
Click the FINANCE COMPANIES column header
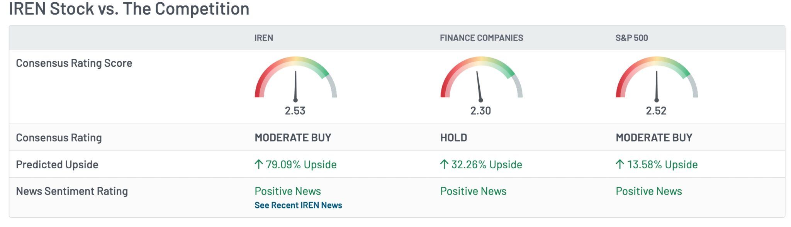click(481, 38)
